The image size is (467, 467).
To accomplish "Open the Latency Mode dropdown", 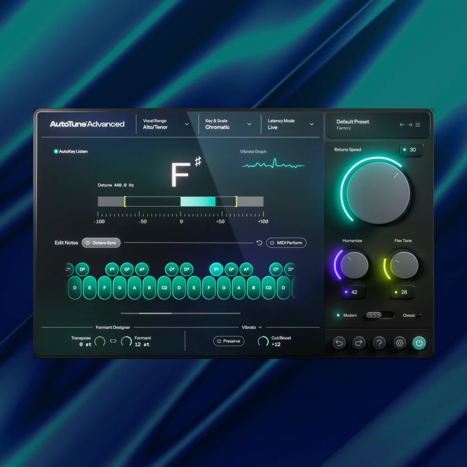I will [x=291, y=124].
